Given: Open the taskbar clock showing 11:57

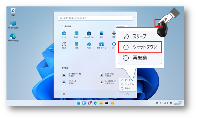Looking at the screenshot, I should pos(179,103).
